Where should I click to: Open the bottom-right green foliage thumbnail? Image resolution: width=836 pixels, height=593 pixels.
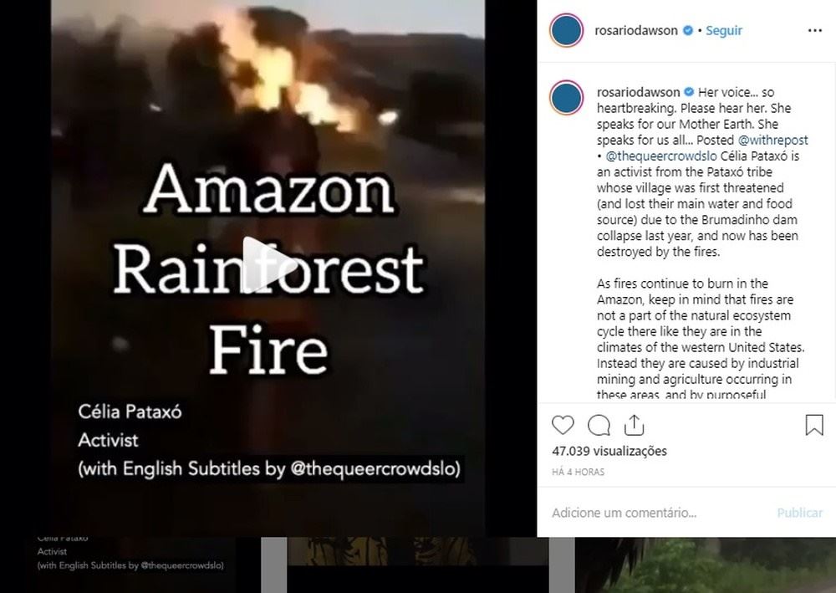click(x=706, y=565)
